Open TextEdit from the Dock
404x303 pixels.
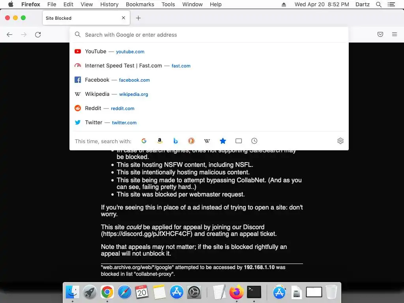tap(219, 292)
